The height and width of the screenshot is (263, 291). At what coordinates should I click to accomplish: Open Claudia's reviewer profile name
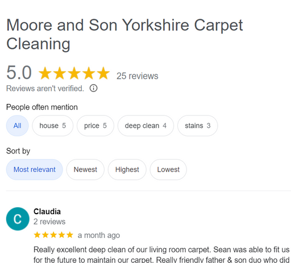[x=47, y=211]
